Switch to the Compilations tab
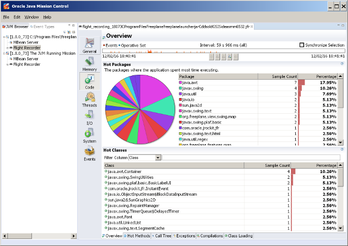The width and height of the screenshot is (348, 246). coord(210,236)
